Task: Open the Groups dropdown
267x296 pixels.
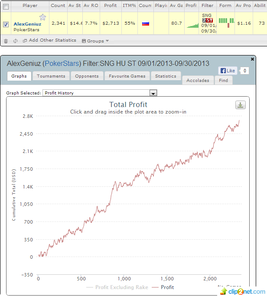Action: coord(95,41)
